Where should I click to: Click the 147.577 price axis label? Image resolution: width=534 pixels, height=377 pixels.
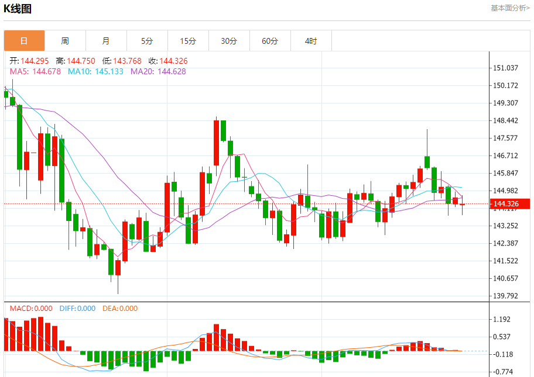point(505,138)
